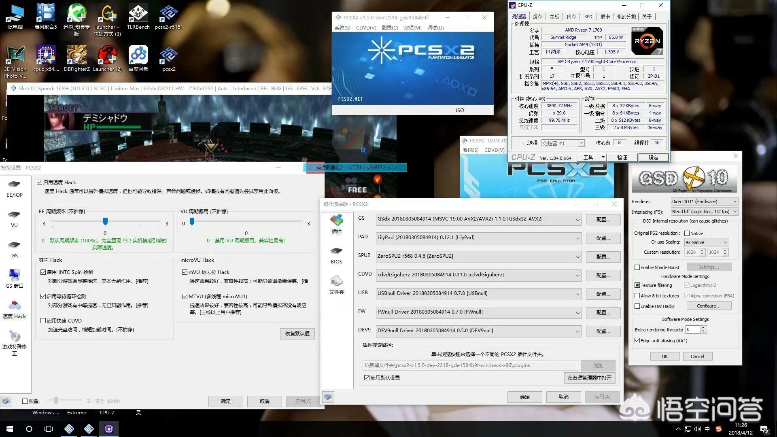Select the VU chip icon in sidebar
This screenshot has height=437, width=777.
[14, 215]
